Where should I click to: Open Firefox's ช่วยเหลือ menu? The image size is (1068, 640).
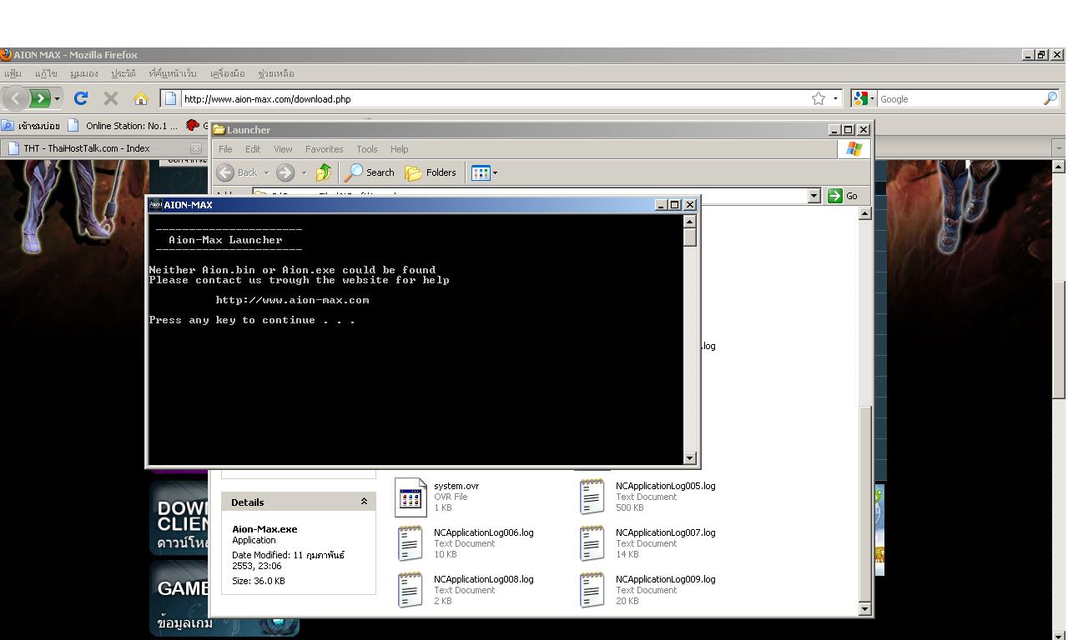tap(275, 73)
